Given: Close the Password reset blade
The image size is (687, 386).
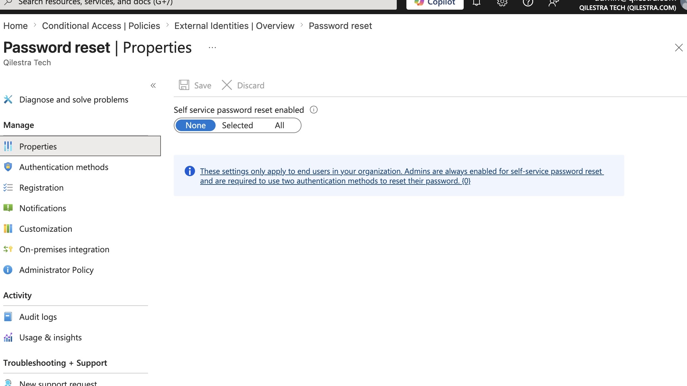Looking at the screenshot, I should coord(679,48).
